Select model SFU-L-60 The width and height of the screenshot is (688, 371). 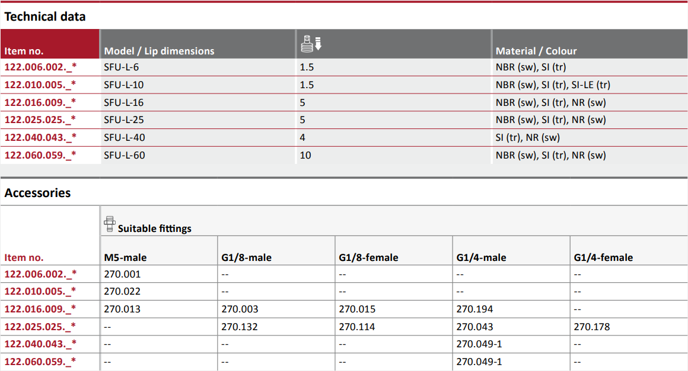coord(124,155)
